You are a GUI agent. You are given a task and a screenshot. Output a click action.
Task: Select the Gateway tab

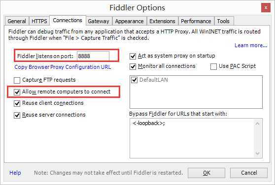click(x=99, y=21)
